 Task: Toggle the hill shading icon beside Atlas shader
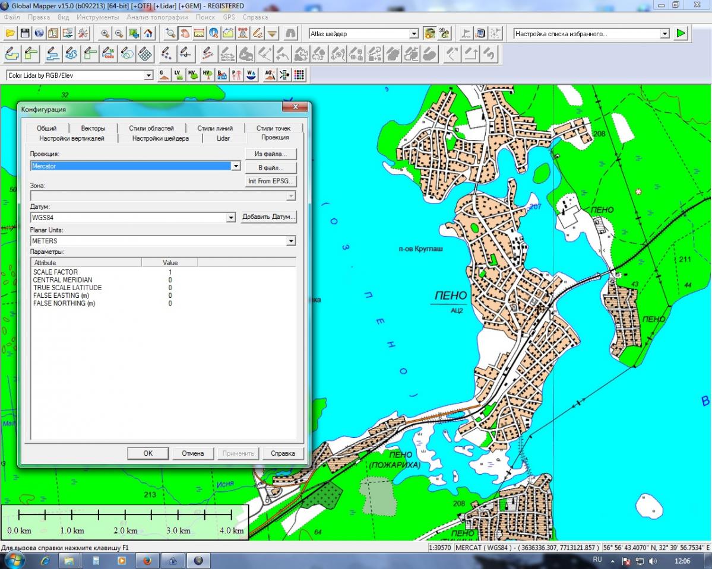(429, 33)
